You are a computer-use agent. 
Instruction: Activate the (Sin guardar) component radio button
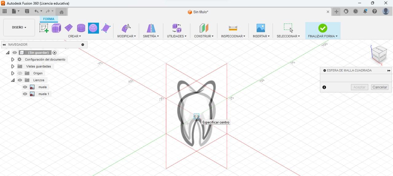[x=55, y=52]
